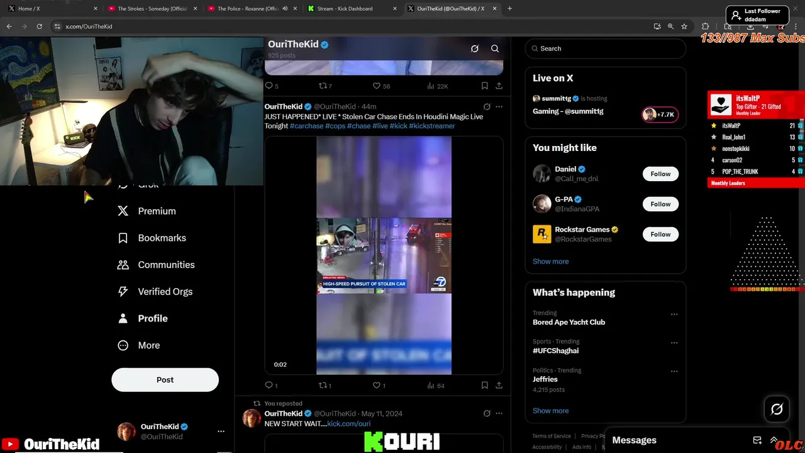Expand the Messages drawer

[774, 440]
